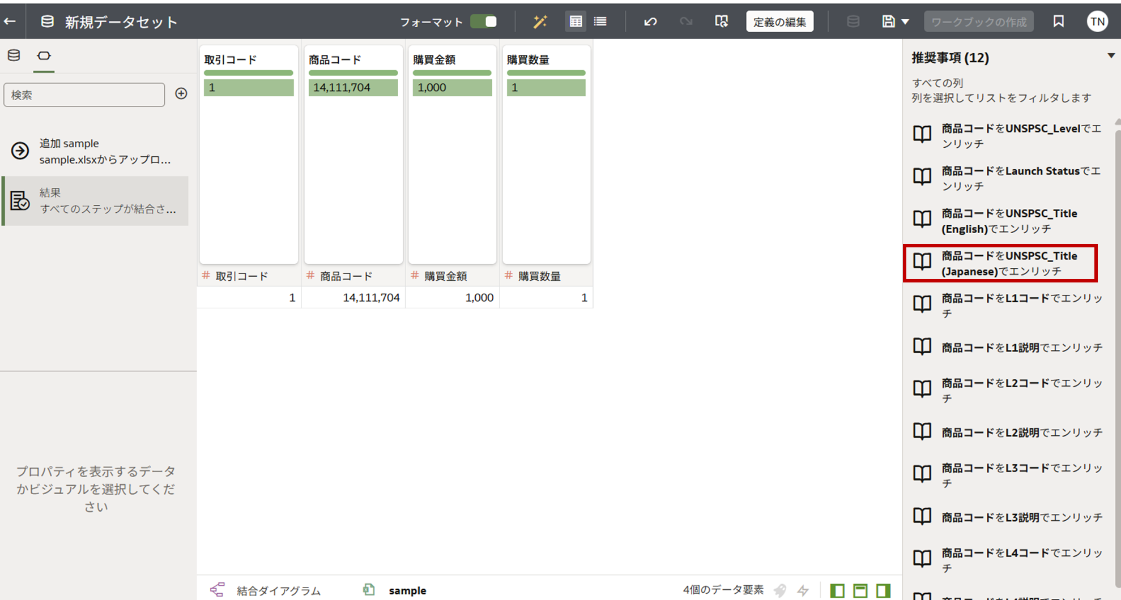Viewport: 1121px width, 600px height.
Task: Click the rocket icon in the status bar
Action: click(781, 590)
